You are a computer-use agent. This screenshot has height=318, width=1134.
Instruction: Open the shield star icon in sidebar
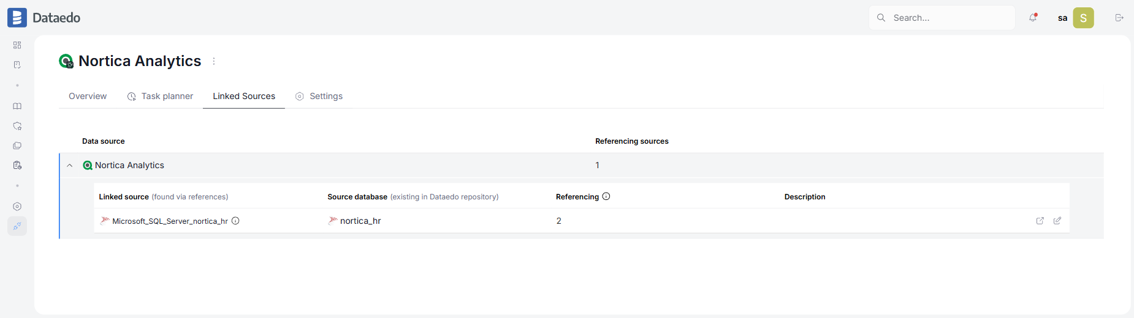click(x=17, y=126)
